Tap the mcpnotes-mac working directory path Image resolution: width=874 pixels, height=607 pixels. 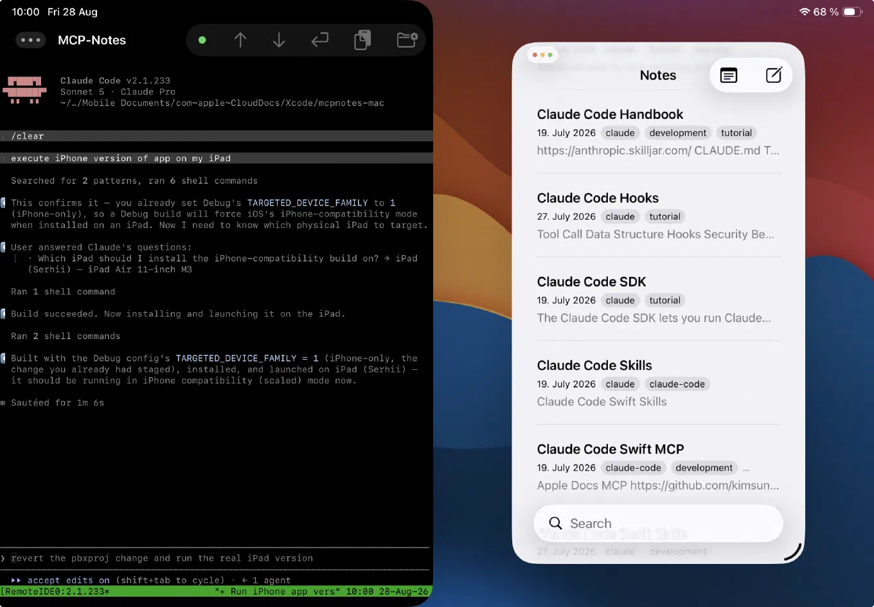(x=222, y=103)
